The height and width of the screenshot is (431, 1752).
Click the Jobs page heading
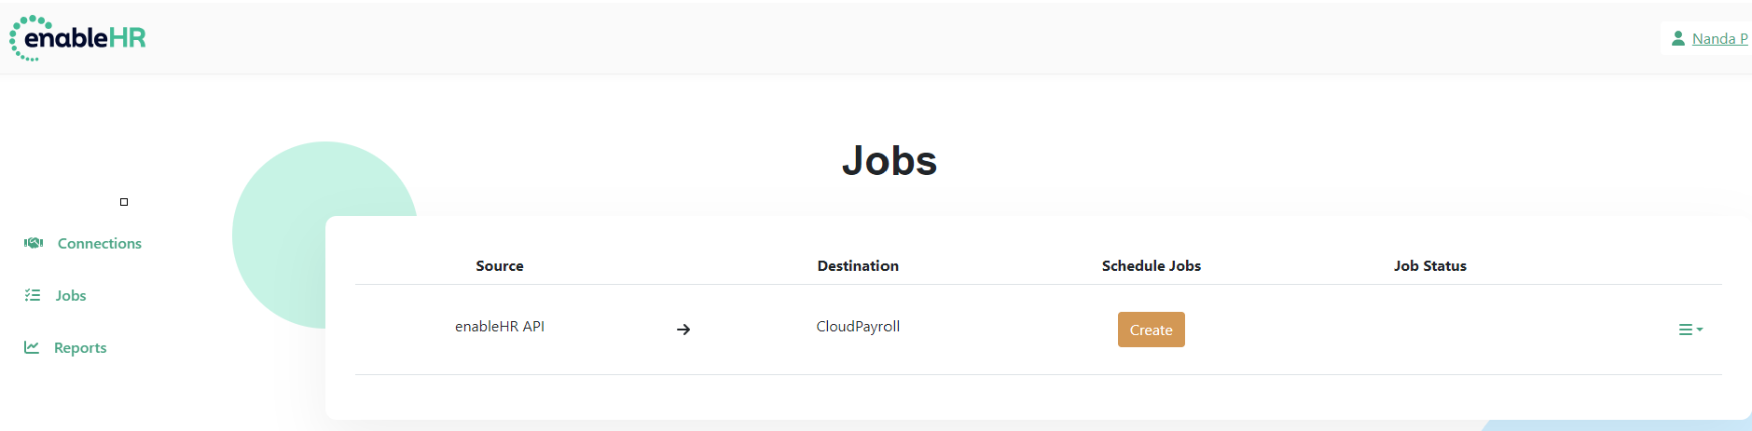tap(890, 161)
